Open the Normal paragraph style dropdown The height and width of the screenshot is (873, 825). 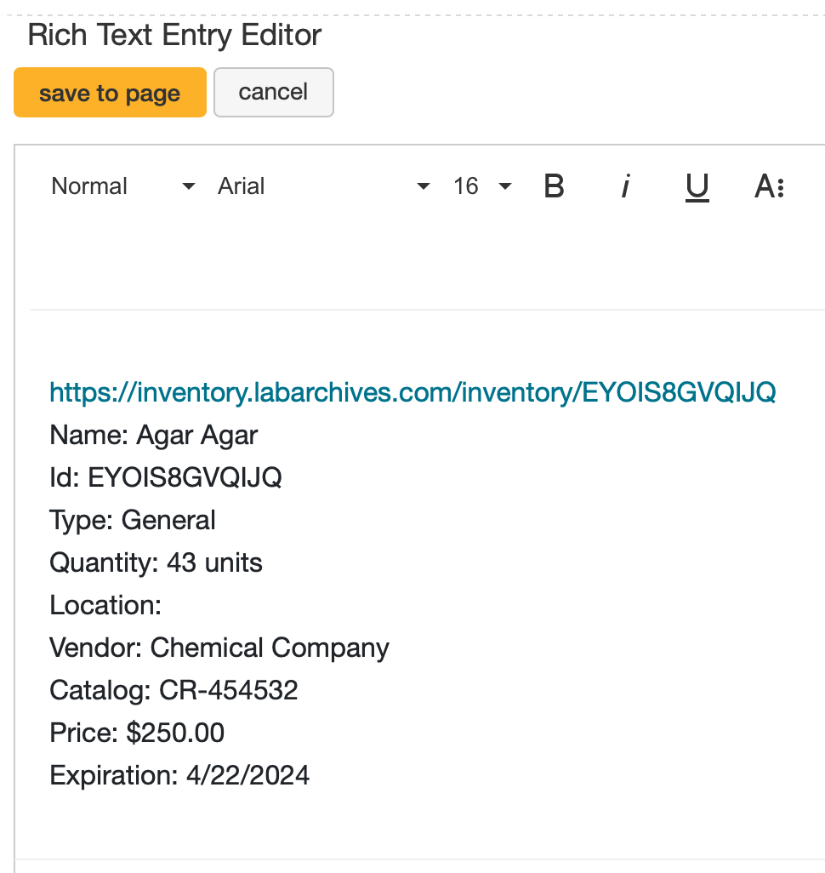tap(123, 186)
